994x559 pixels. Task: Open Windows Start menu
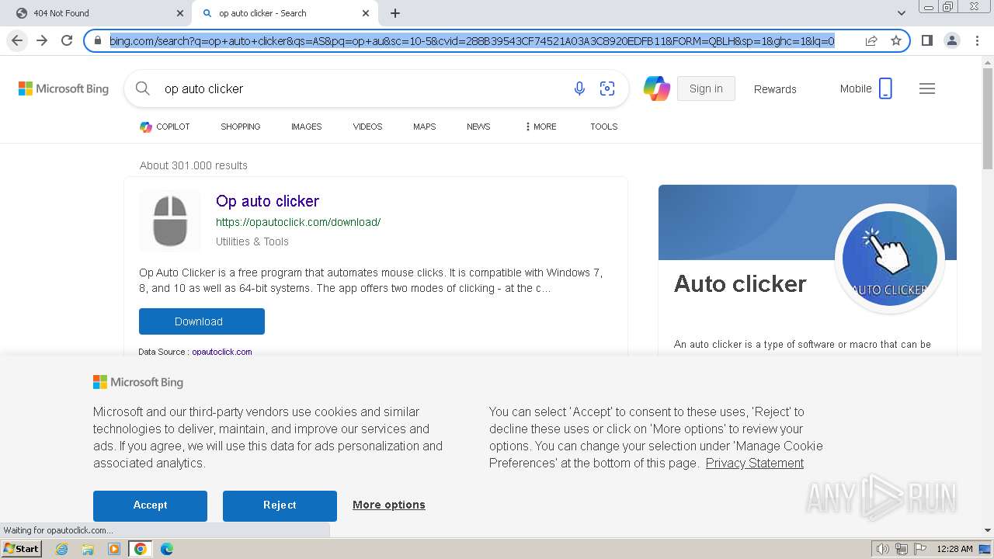click(22, 549)
